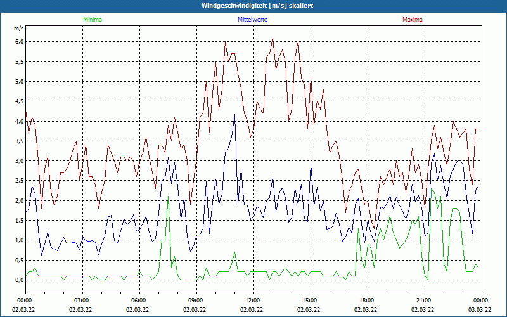Click the 18:00 time axis label
The image size is (507, 317).
368,301
